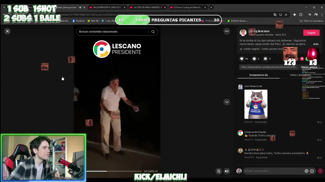Share via the red send icon

(x=302, y=59)
